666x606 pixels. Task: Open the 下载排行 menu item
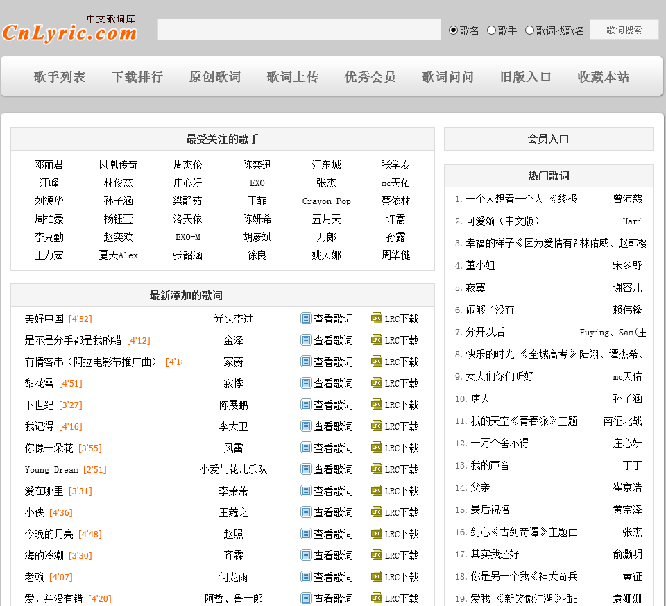137,77
